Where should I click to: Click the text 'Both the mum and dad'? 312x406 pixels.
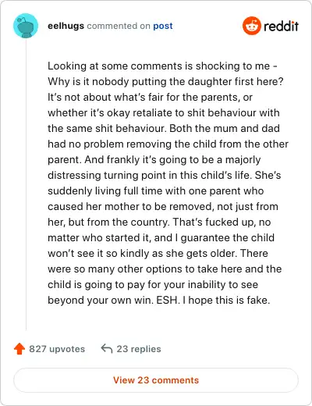225,128
